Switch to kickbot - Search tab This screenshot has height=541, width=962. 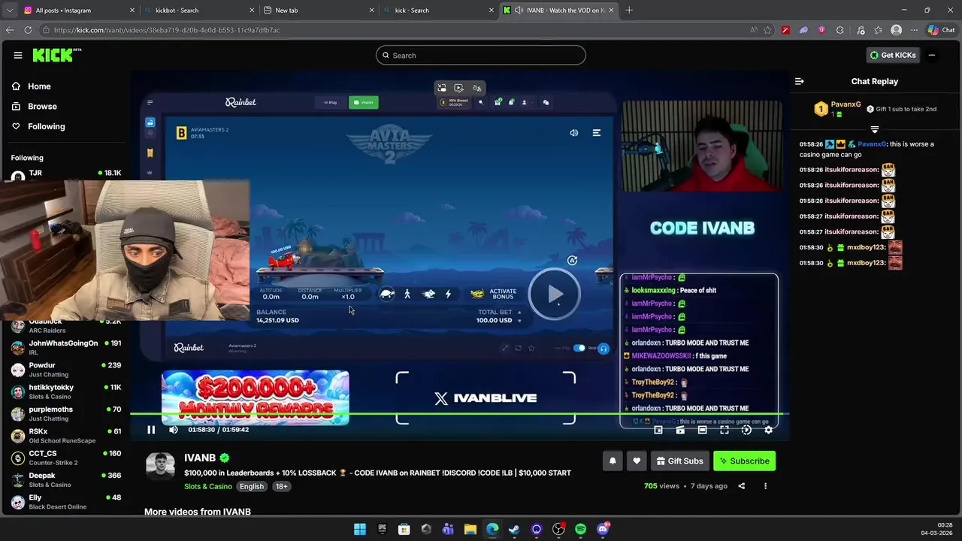(x=198, y=11)
